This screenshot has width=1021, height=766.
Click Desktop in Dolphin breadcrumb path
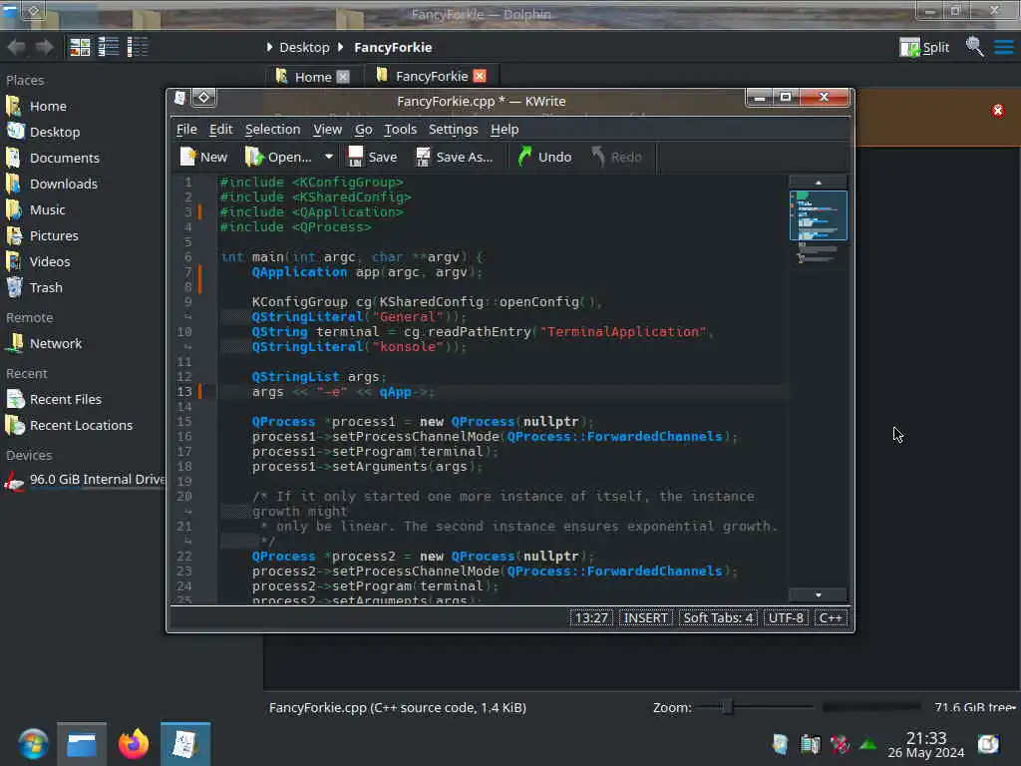coord(304,48)
